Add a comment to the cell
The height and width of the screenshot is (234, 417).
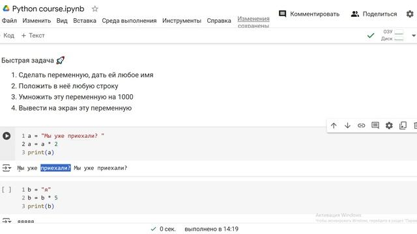(375, 125)
